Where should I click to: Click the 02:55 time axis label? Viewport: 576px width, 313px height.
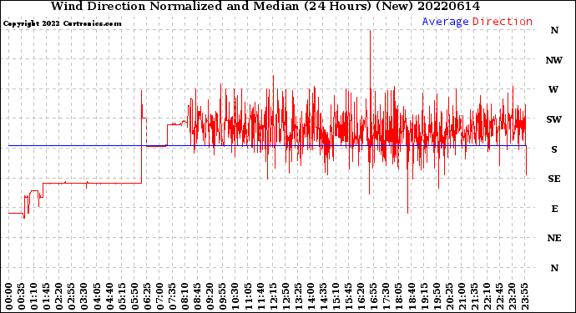coord(72,296)
